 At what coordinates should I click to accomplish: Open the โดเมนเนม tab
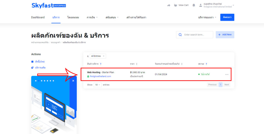[73, 17]
